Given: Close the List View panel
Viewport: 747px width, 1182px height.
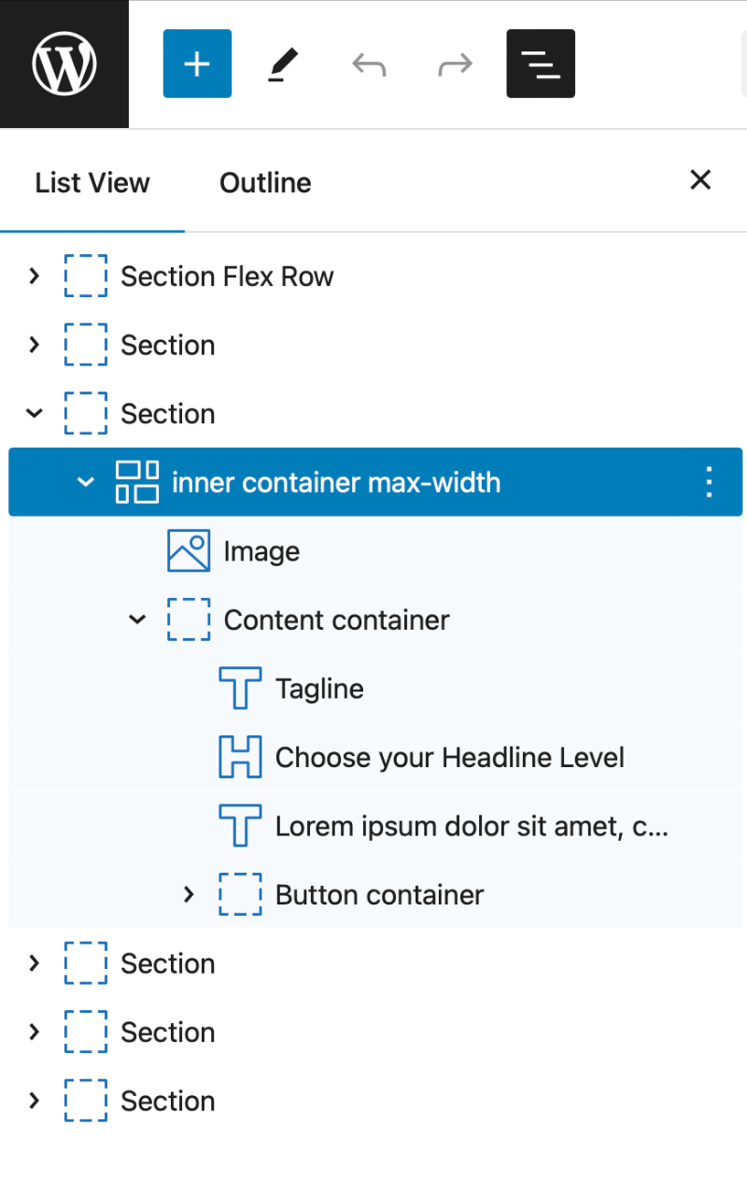Looking at the screenshot, I should [700, 179].
